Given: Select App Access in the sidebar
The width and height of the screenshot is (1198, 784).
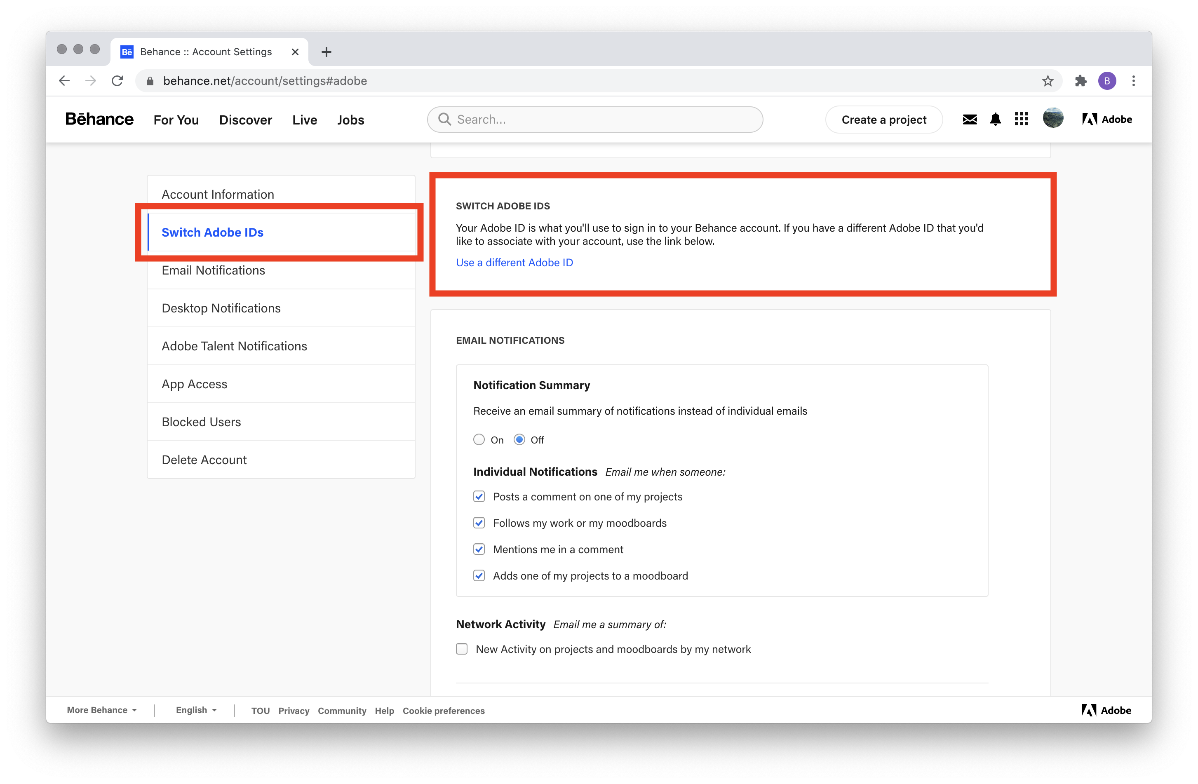Looking at the screenshot, I should pyautogui.click(x=281, y=384).
